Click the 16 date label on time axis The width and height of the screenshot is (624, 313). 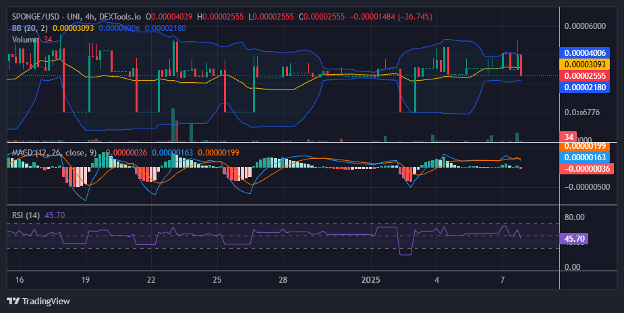pos(19,280)
